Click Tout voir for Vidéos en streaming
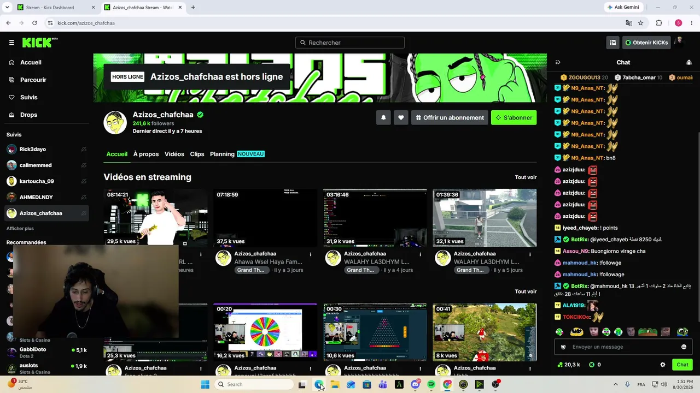 [x=526, y=177]
